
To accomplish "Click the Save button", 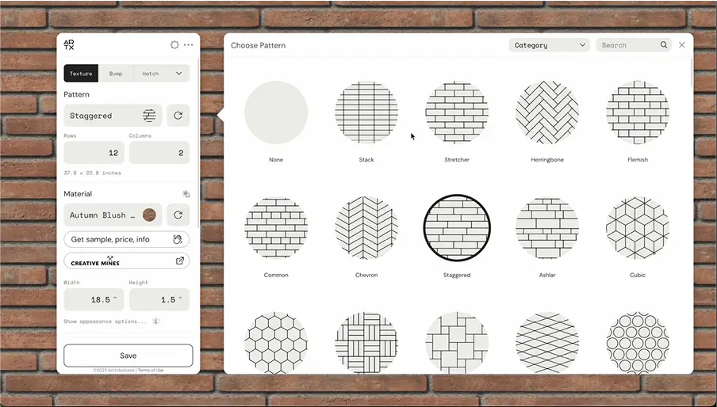I will click(128, 356).
